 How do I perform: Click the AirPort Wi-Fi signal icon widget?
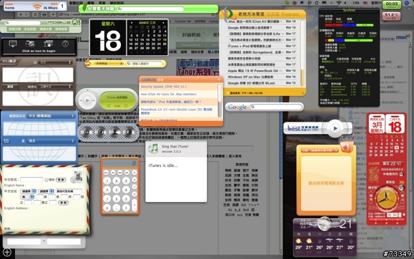tap(38, 6)
